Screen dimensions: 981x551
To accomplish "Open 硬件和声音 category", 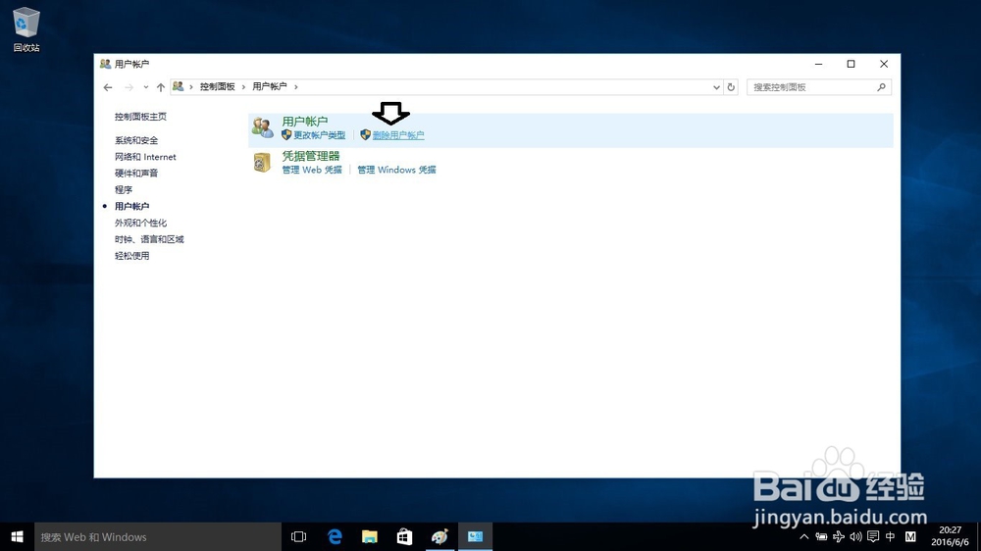I will pos(135,174).
